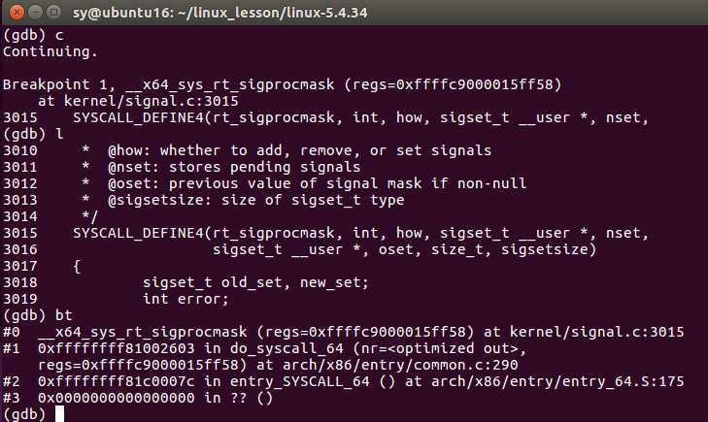Click line 3019 int error declaration

pyautogui.click(x=116, y=299)
